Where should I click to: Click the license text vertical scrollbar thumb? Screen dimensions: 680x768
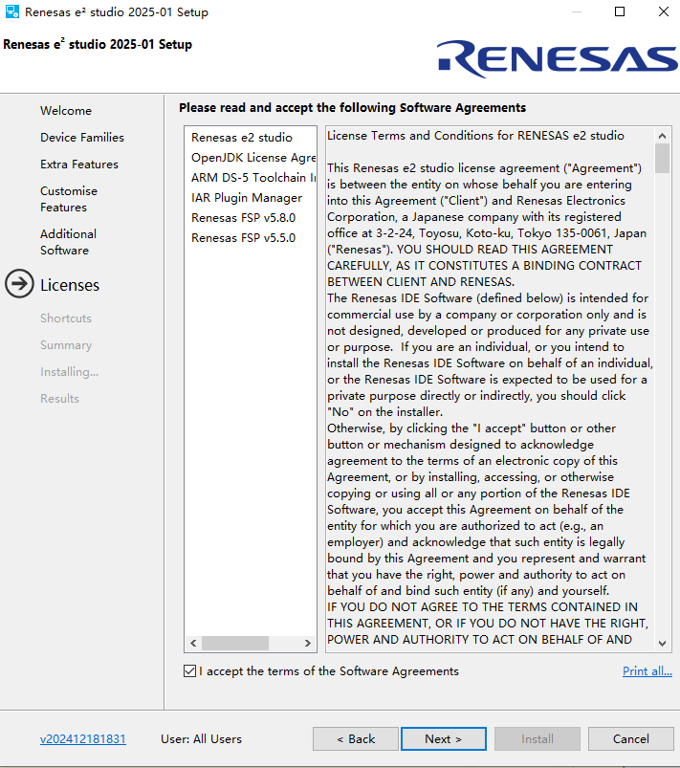(663, 158)
